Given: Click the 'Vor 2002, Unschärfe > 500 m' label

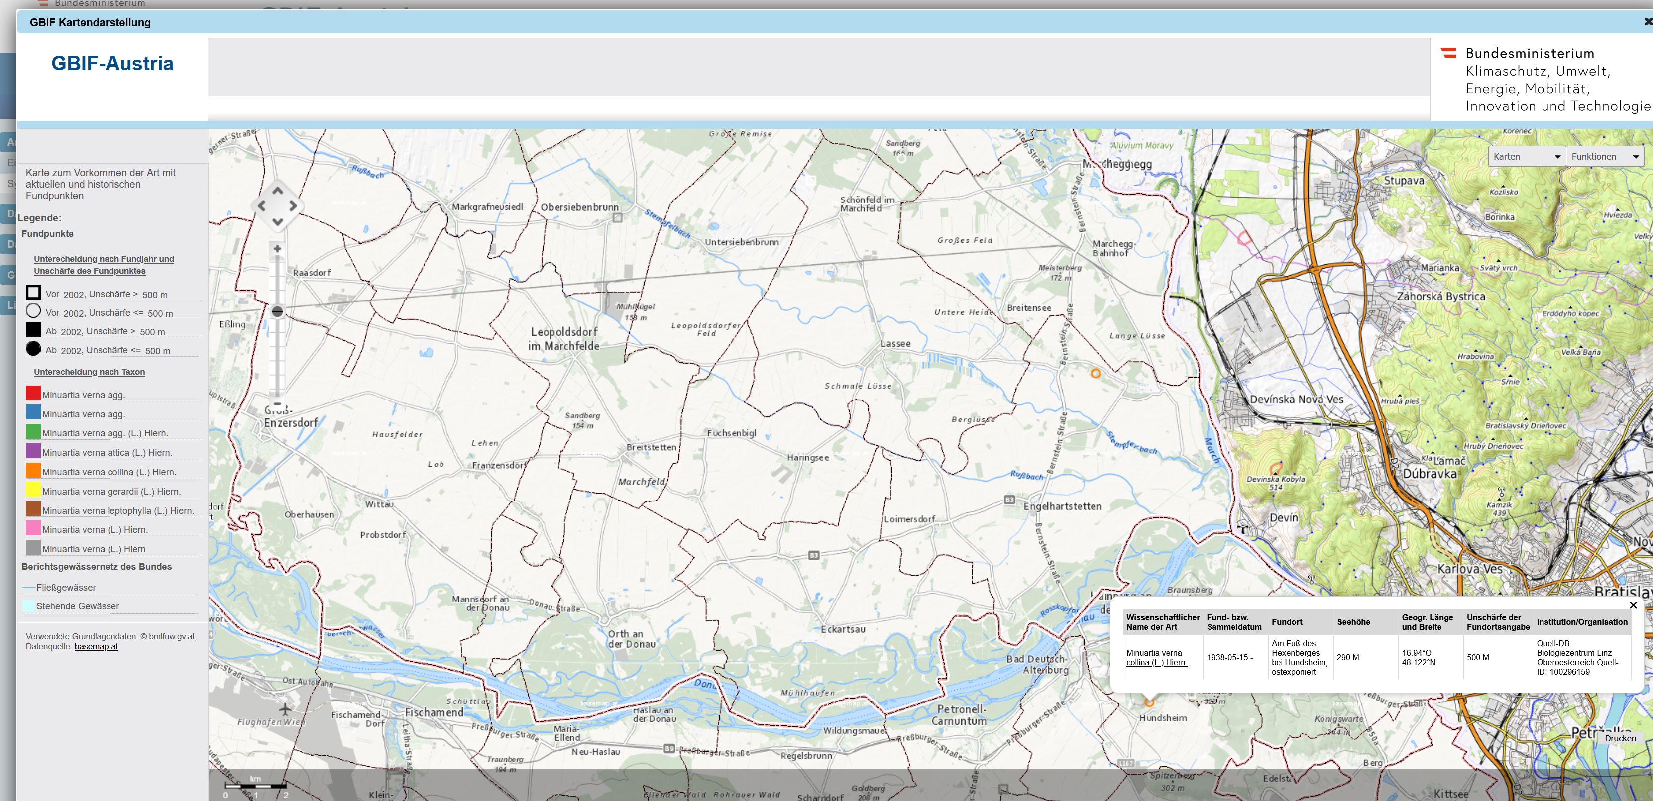Looking at the screenshot, I should pos(107,295).
